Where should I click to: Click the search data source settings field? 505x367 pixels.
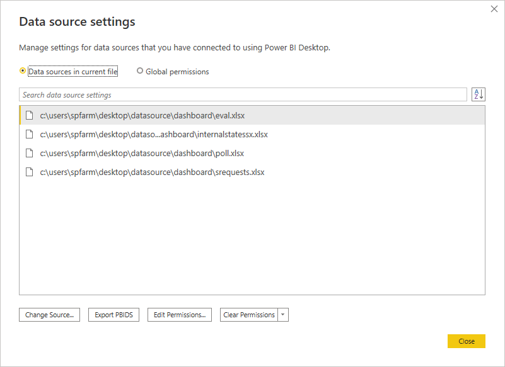pyautogui.click(x=243, y=94)
